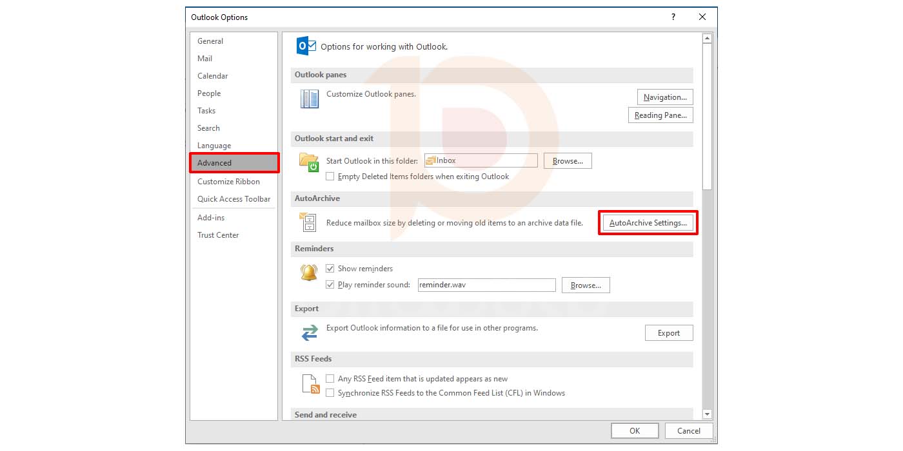Screen dimensions: 903x451
Task: Check Any RSS Feed item updated option
Action: (x=330, y=379)
